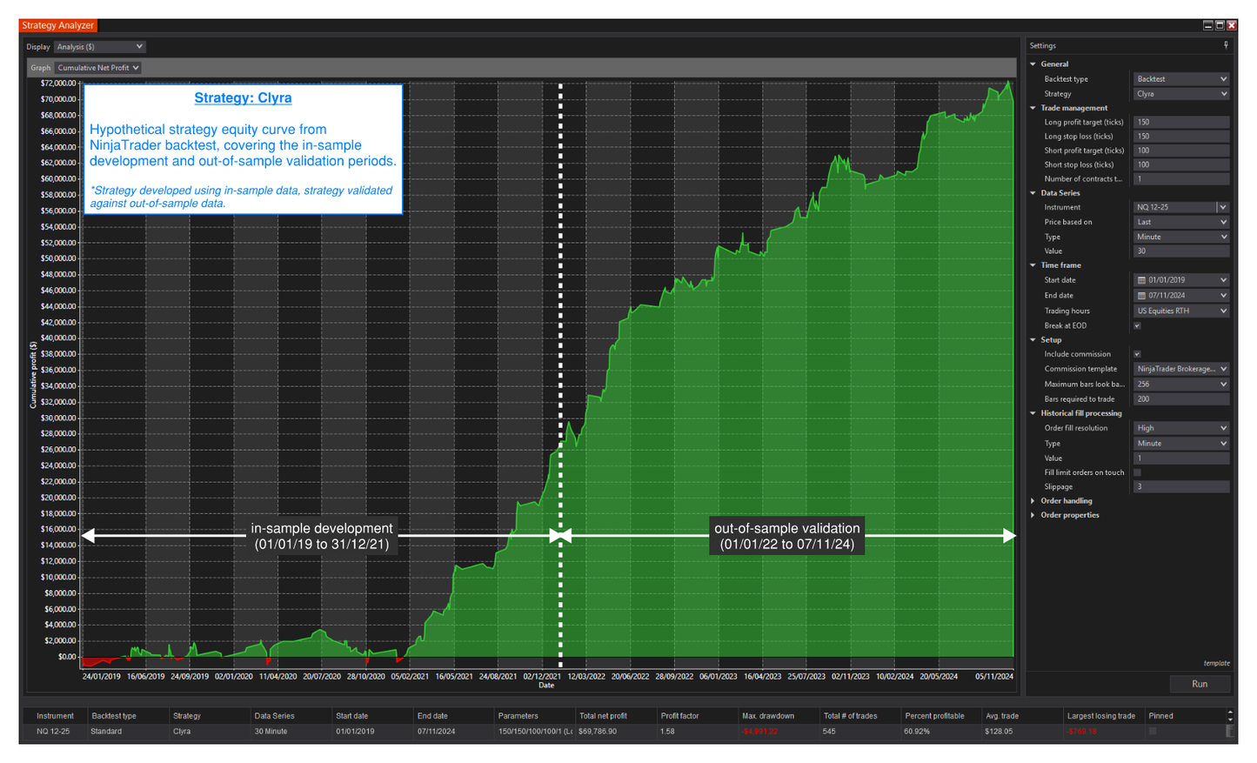1257x763 pixels.
Task: Pin the NQ 12-25 result row
Action: click(x=1153, y=732)
